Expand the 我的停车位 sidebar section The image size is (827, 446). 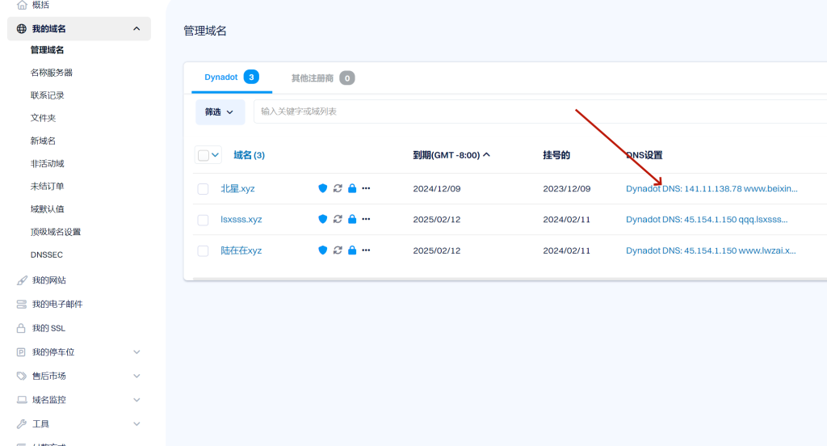(x=136, y=352)
